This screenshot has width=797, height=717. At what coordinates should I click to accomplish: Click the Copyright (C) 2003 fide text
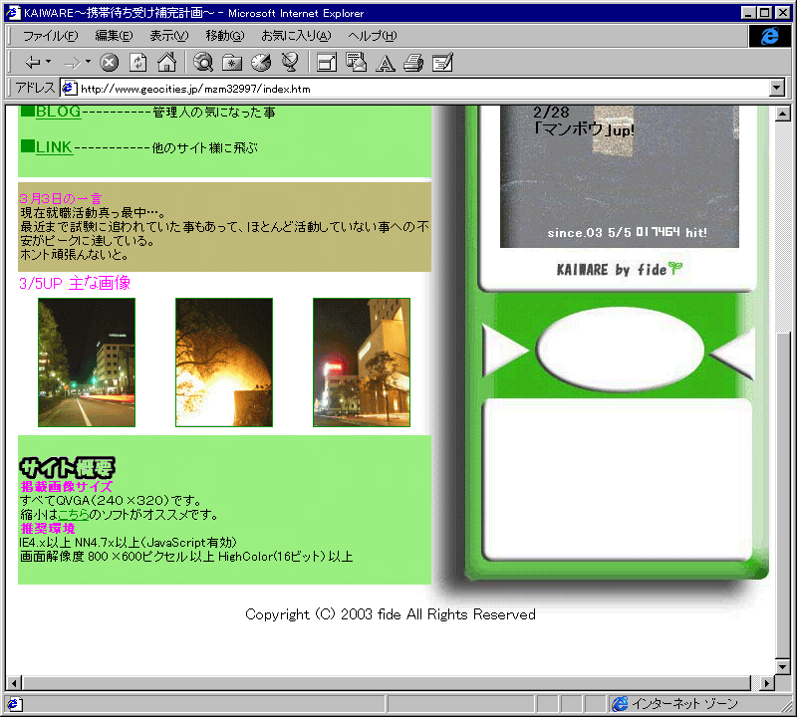click(391, 614)
